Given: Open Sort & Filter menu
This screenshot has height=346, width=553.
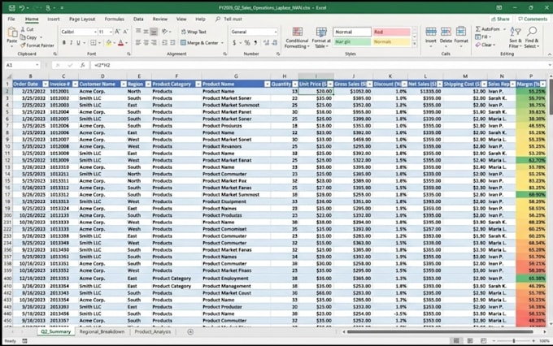Looking at the screenshot, I should pos(516,37).
